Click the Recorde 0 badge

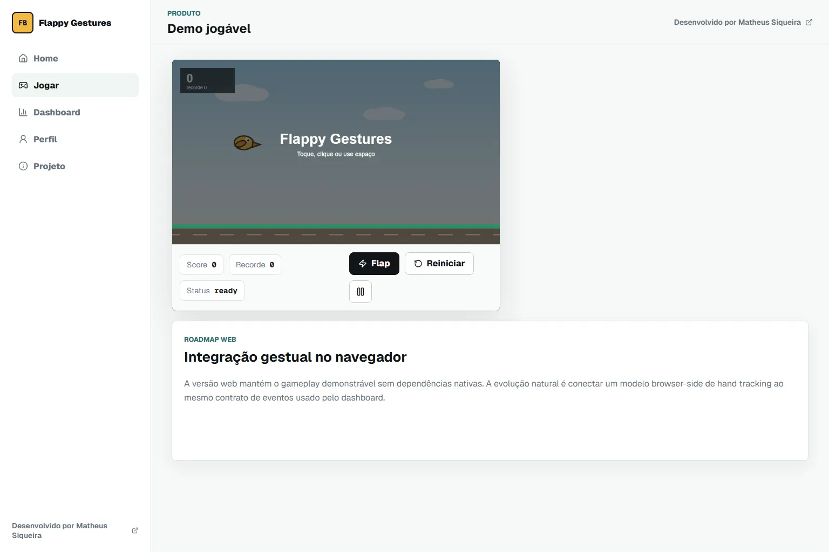(x=255, y=265)
